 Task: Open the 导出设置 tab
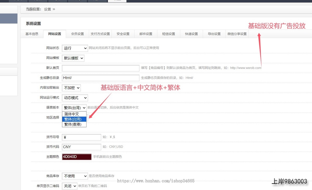click(214, 34)
